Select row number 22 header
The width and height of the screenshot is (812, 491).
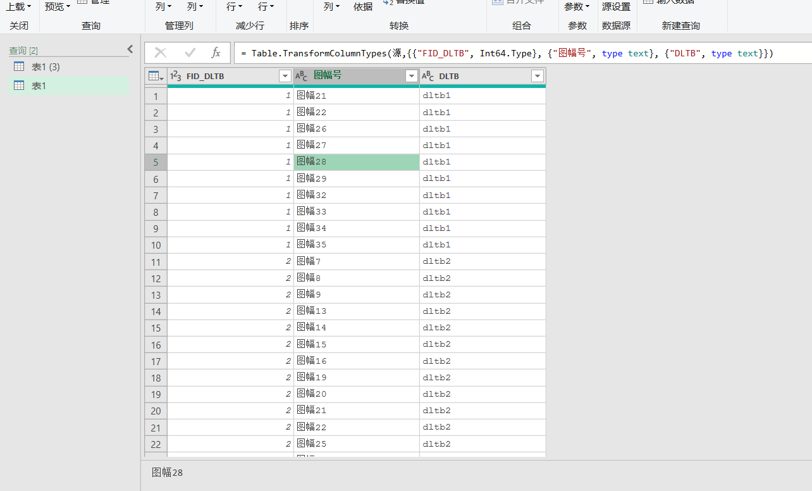coord(156,444)
